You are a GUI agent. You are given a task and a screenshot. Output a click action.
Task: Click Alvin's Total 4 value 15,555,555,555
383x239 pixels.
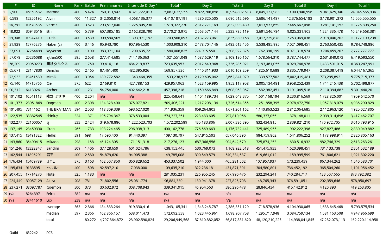tap(363, 18)
